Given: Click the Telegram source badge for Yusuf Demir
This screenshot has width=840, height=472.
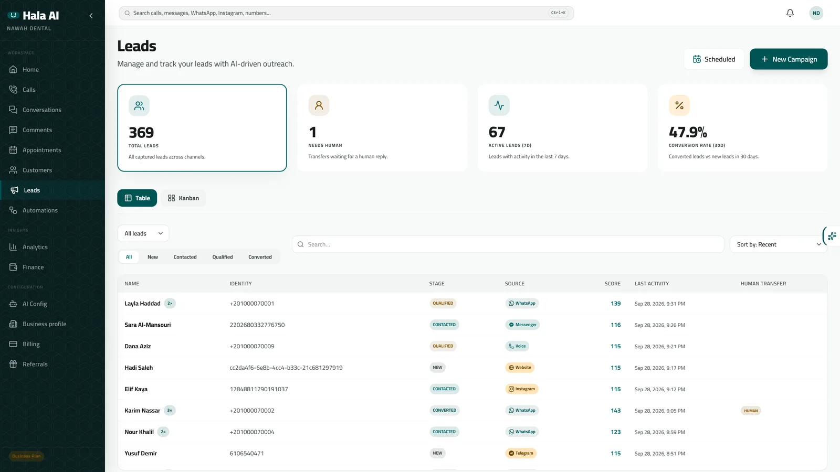Looking at the screenshot, I should (521, 453).
